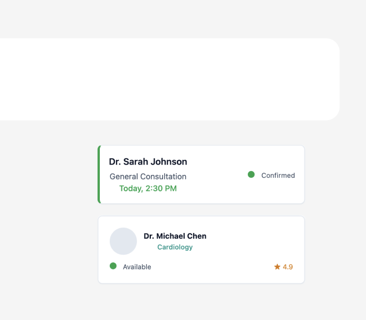
Task: Open Dr. Sarah Johnson's name heading
Action: click(148, 162)
